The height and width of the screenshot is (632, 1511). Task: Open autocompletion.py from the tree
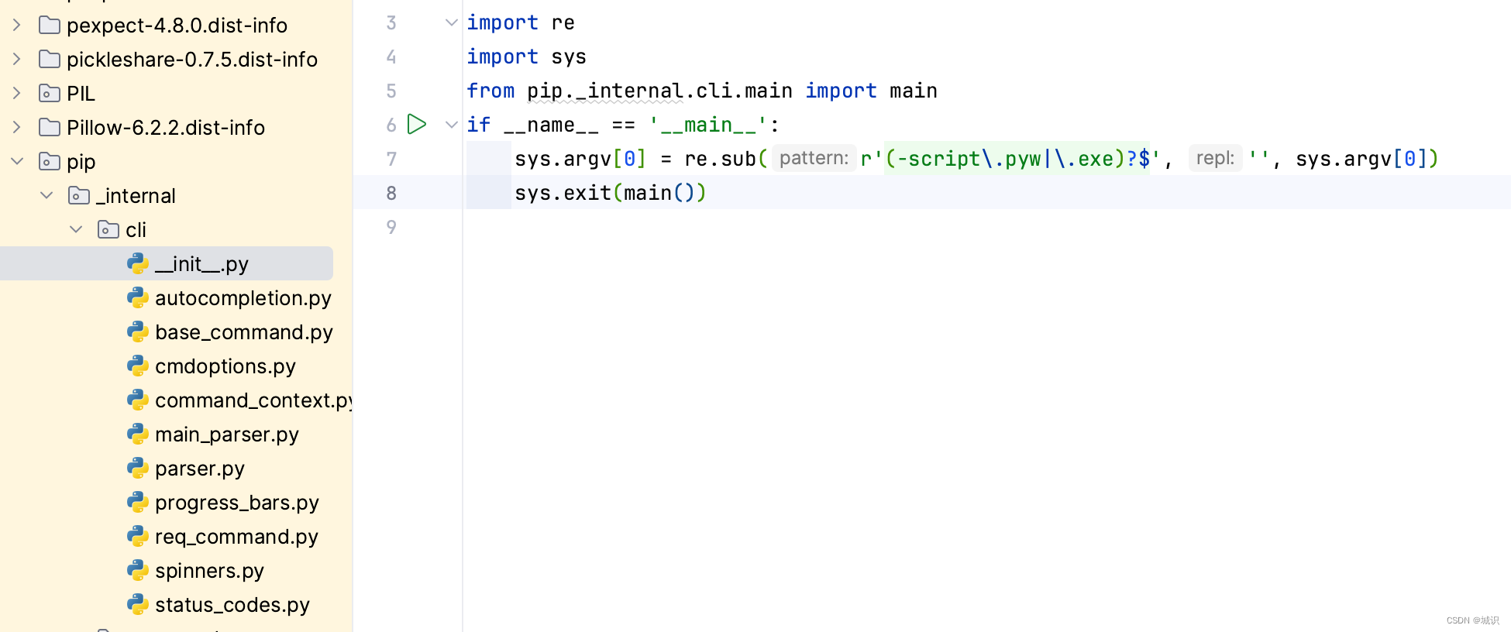243,298
